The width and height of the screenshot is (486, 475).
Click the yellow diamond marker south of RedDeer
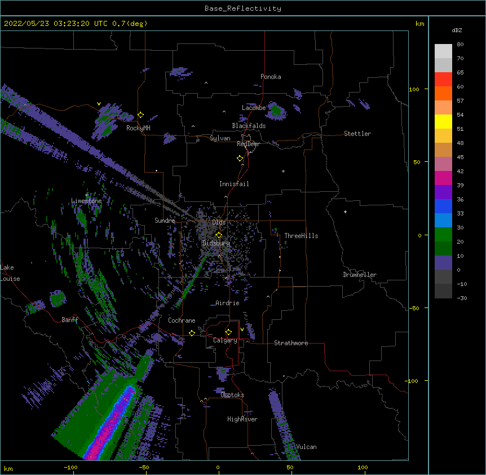point(240,159)
